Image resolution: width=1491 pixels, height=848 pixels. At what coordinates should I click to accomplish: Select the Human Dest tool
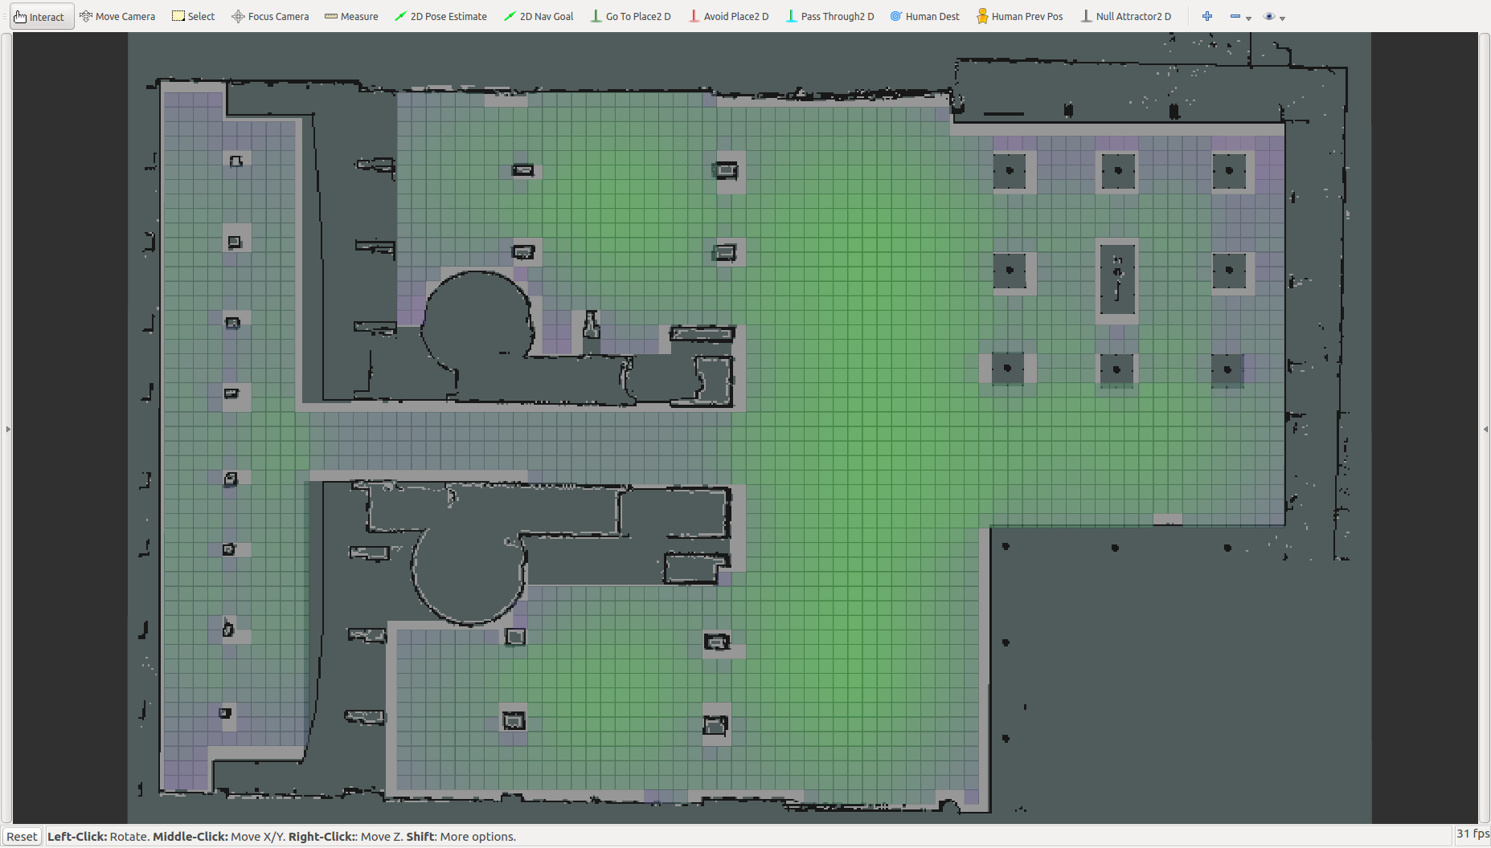pos(925,16)
